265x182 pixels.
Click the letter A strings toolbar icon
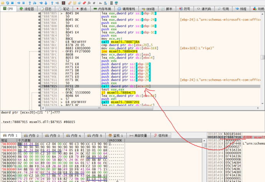point(100,3)
